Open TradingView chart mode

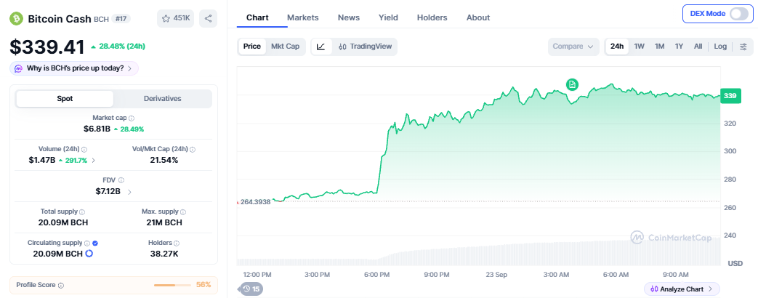[365, 47]
